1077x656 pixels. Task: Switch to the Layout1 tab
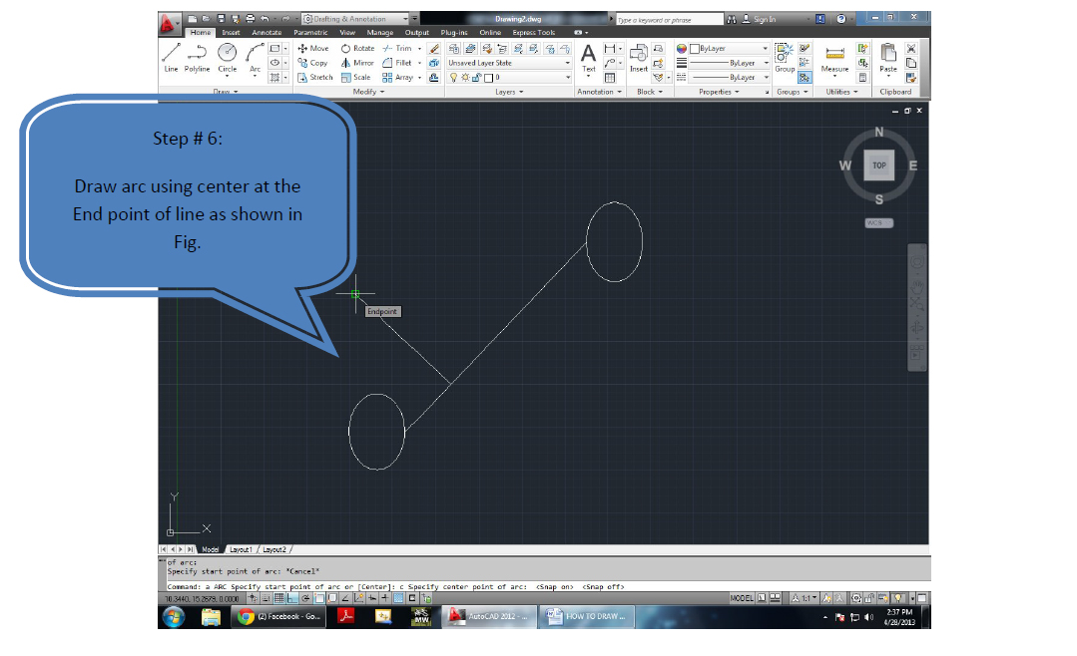tap(241, 548)
